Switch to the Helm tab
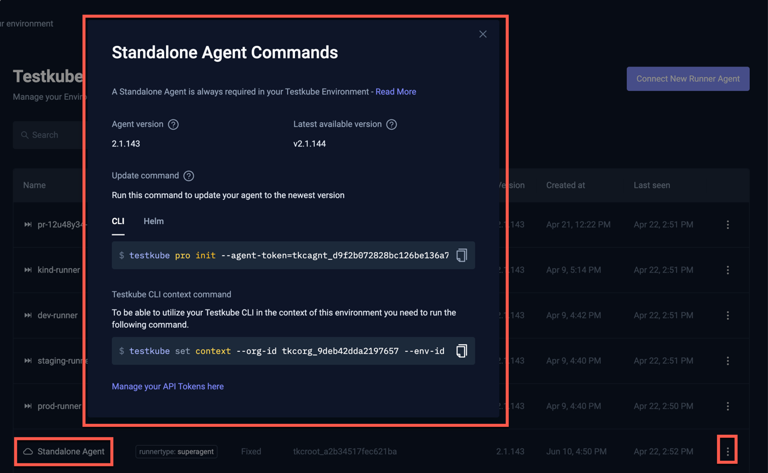The image size is (768, 473). [153, 221]
